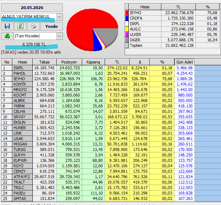Export table with the Excel icon
The width and height of the screenshot is (221, 205).
(20, 26)
